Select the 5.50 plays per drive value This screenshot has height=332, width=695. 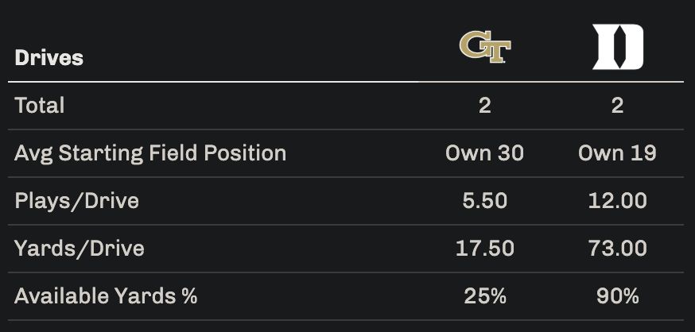485,201
